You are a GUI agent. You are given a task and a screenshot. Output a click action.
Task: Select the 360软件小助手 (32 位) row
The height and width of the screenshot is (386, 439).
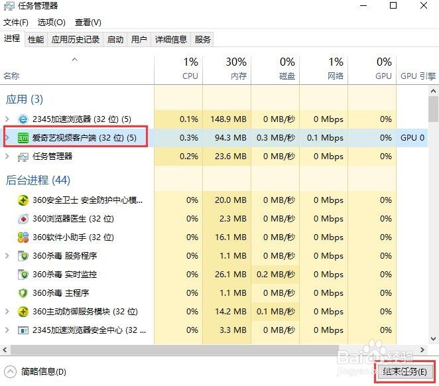[214, 237]
